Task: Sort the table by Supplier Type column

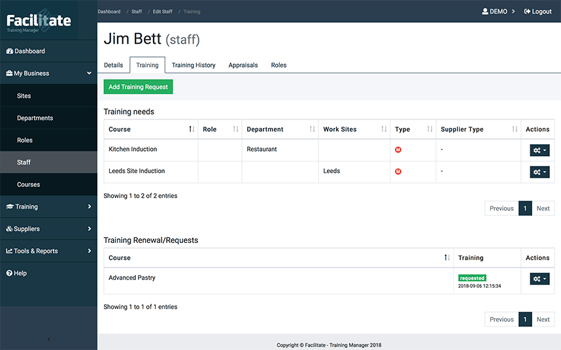Action: tap(515, 129)
